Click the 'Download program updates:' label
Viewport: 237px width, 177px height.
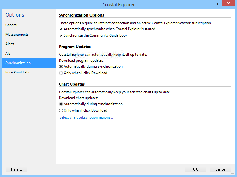81,60
